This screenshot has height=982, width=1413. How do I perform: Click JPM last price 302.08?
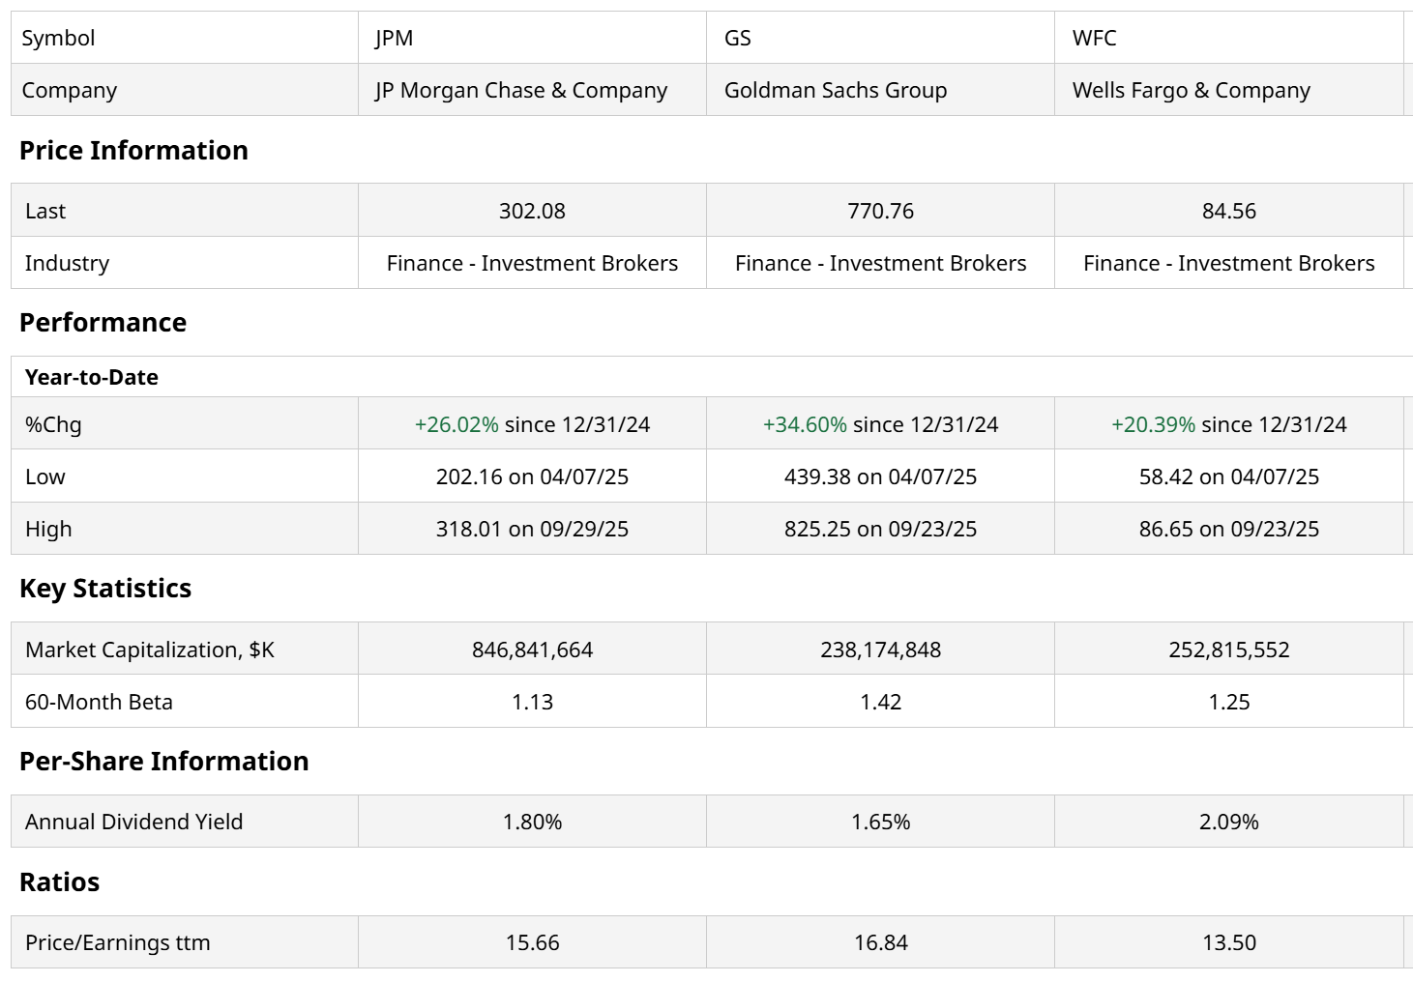[532, 211]
